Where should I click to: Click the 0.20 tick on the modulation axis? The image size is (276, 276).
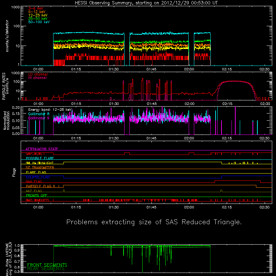[x=16, y=107]
